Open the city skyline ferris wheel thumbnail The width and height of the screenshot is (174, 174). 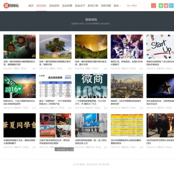[127, 86]
